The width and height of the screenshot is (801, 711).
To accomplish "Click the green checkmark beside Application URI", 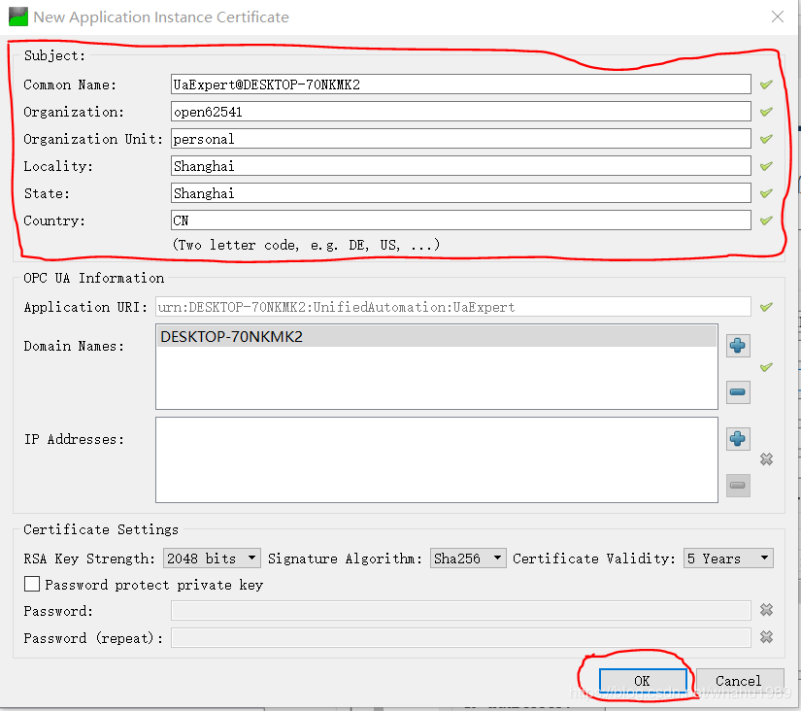I will (766, 307).
